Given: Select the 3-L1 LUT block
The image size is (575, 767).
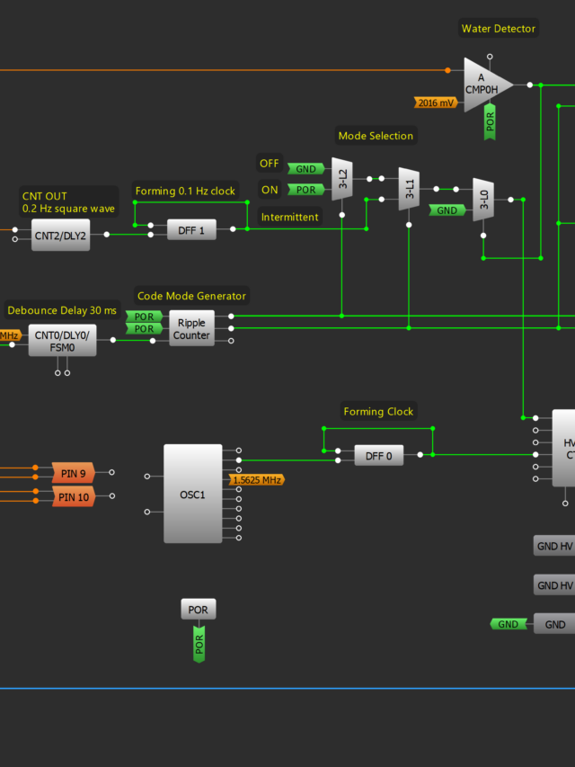Looking at the screenshot, I should [409, 189].
